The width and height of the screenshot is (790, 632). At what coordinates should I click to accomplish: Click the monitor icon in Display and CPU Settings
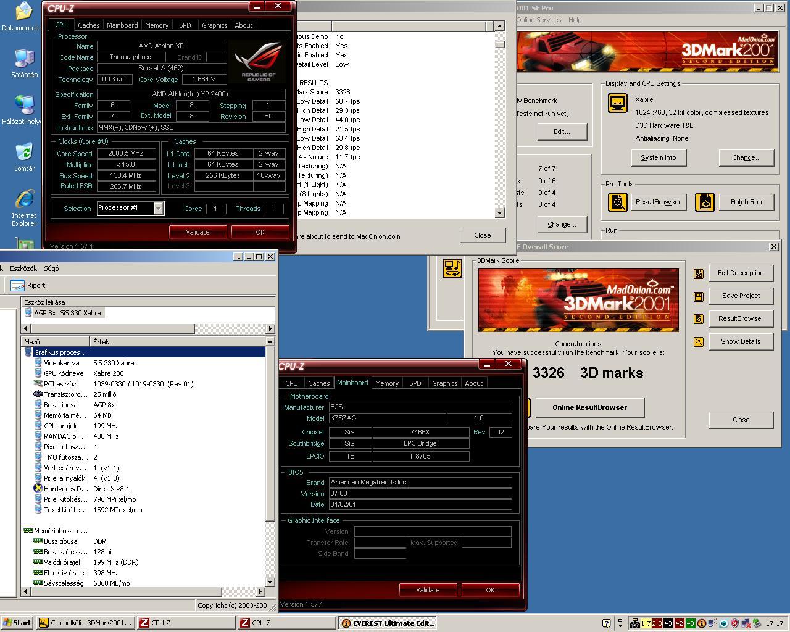click(x=618, y=102)
